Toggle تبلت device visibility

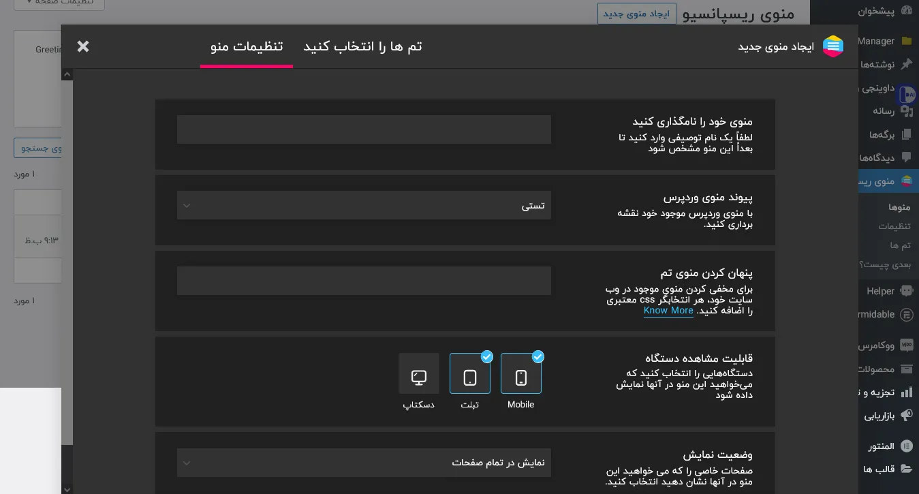click(x=470, y=373)
